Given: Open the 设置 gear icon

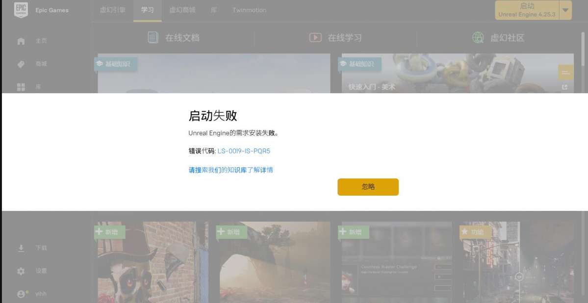Looking at the screenshot, I should [21, 271].
